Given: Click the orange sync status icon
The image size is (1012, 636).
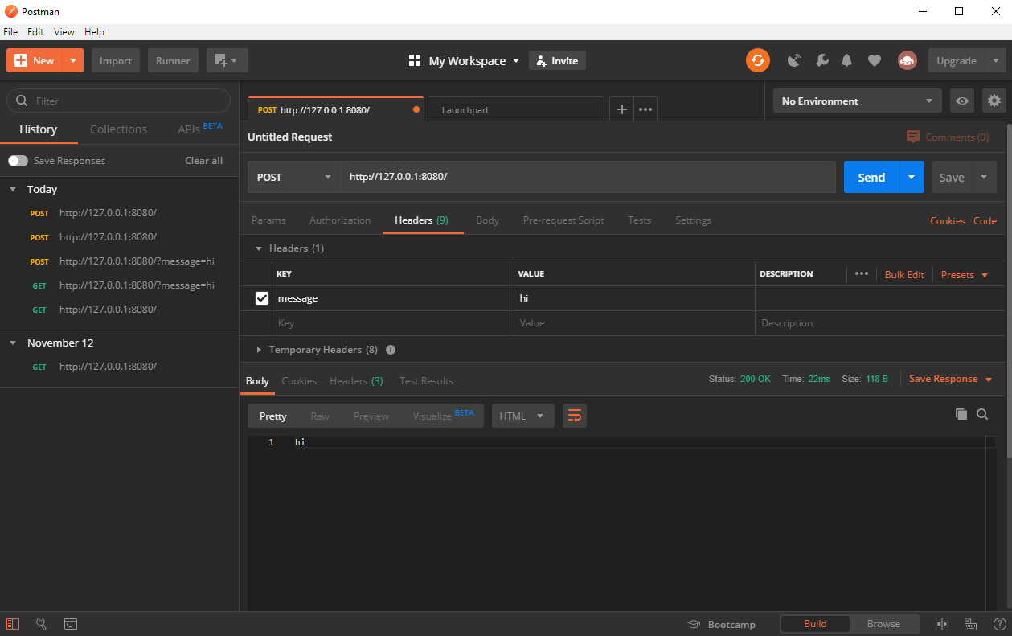Looking at the screenshot, I should (757, 60).
